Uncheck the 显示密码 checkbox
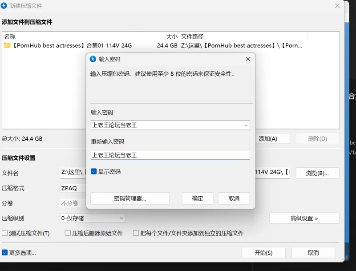 (94, 171)
